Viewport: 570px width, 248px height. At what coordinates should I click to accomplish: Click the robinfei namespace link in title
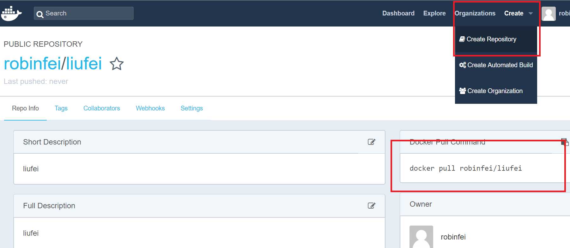(32, 64)
